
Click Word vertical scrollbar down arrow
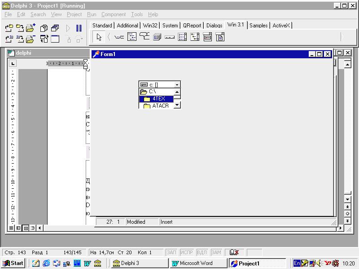tap(347, 200)
